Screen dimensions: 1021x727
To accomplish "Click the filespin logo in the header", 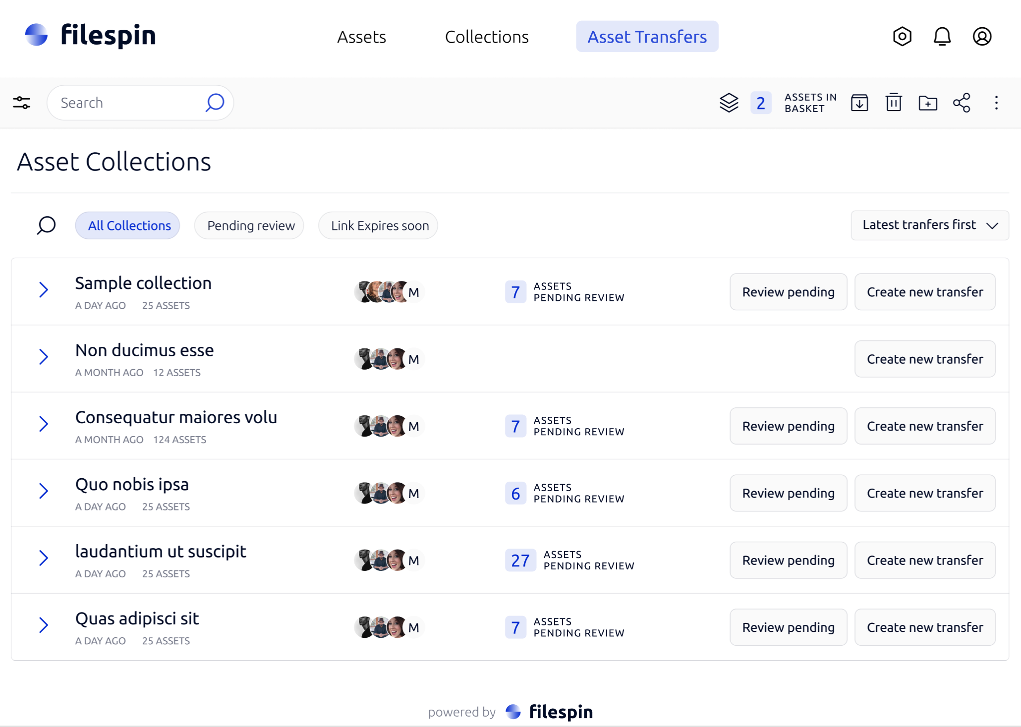I will (90, 35).
